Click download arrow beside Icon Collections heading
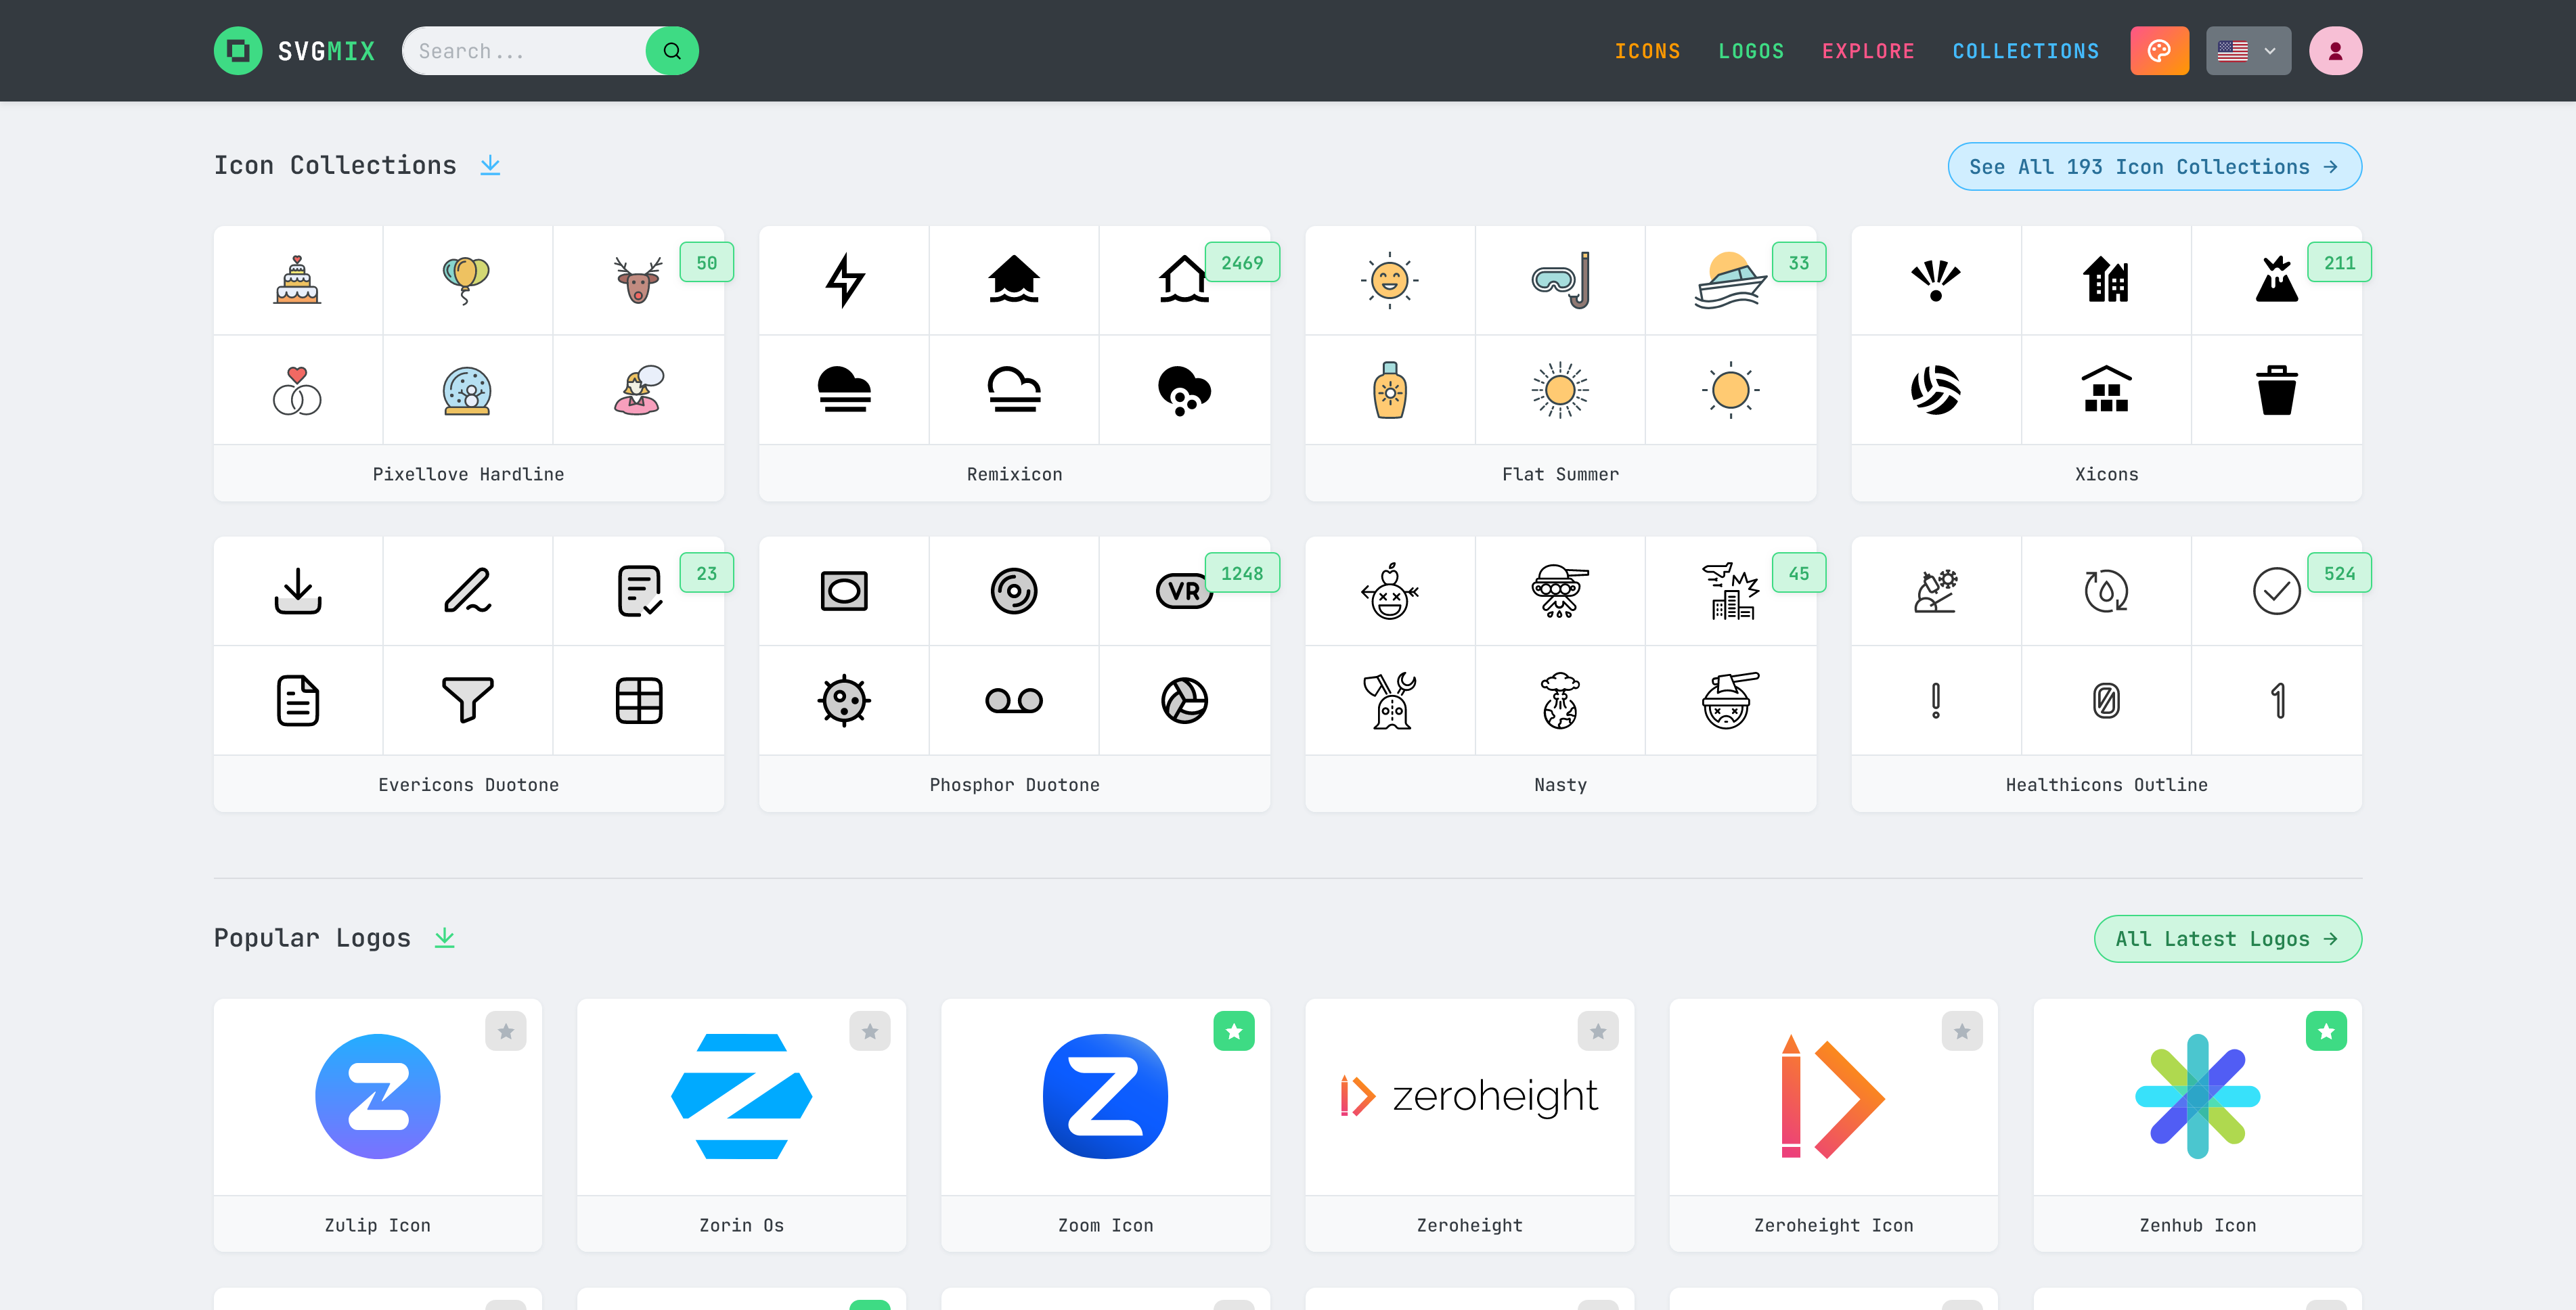The height and width of the screenshot is (1310, 2576). click(x=490, y=165)
